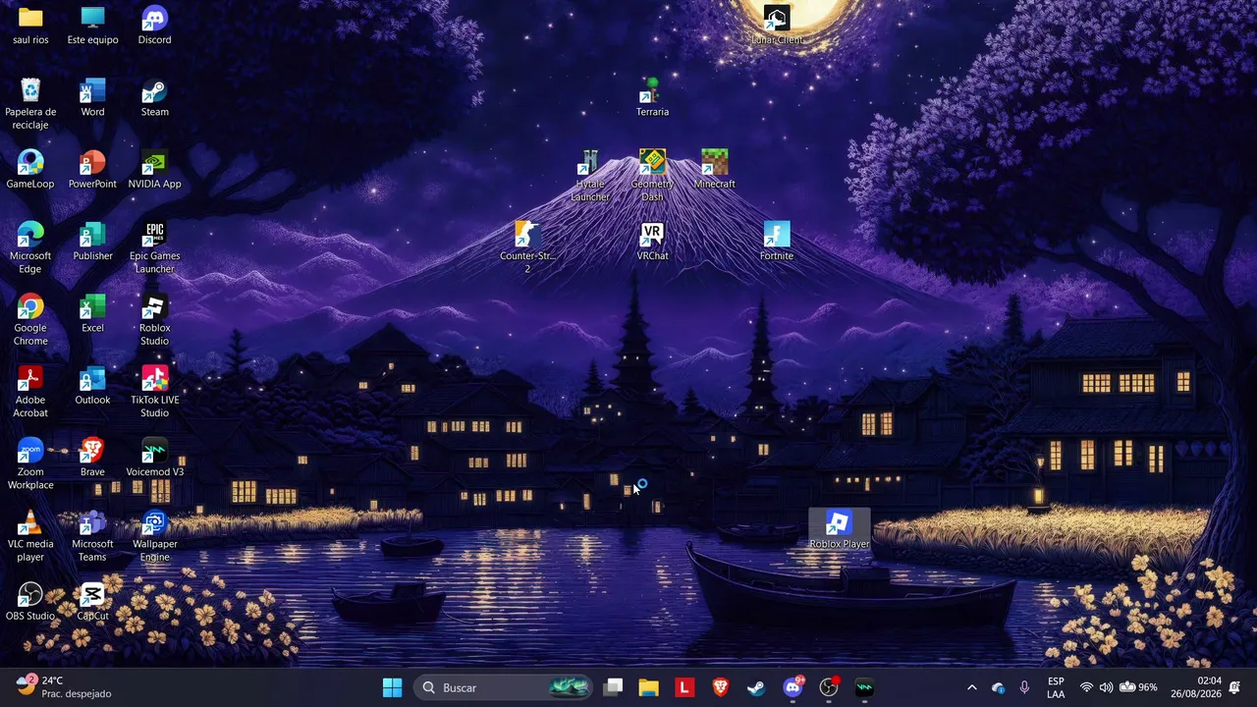Select the VLC media player icon

tap(30, 535)
